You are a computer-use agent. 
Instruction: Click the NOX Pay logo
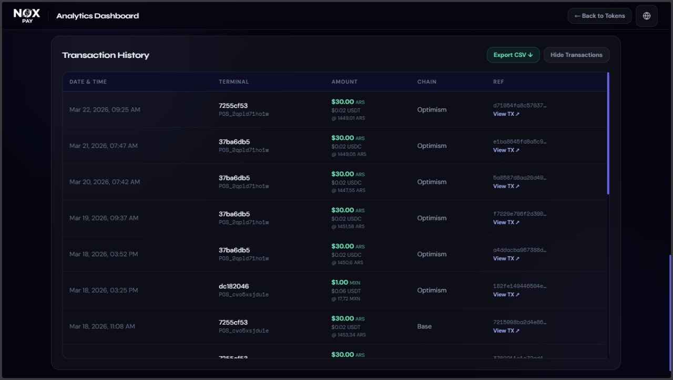27,16
